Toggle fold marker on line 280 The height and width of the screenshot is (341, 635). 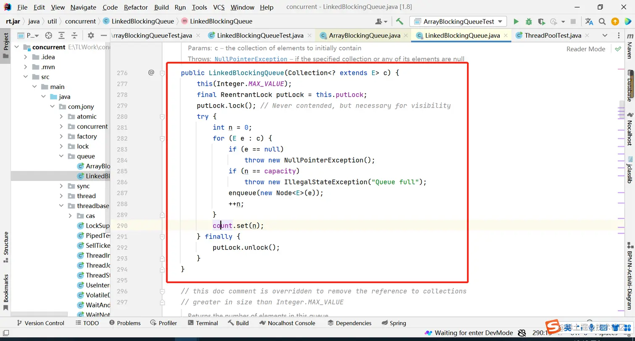(162, 117)
